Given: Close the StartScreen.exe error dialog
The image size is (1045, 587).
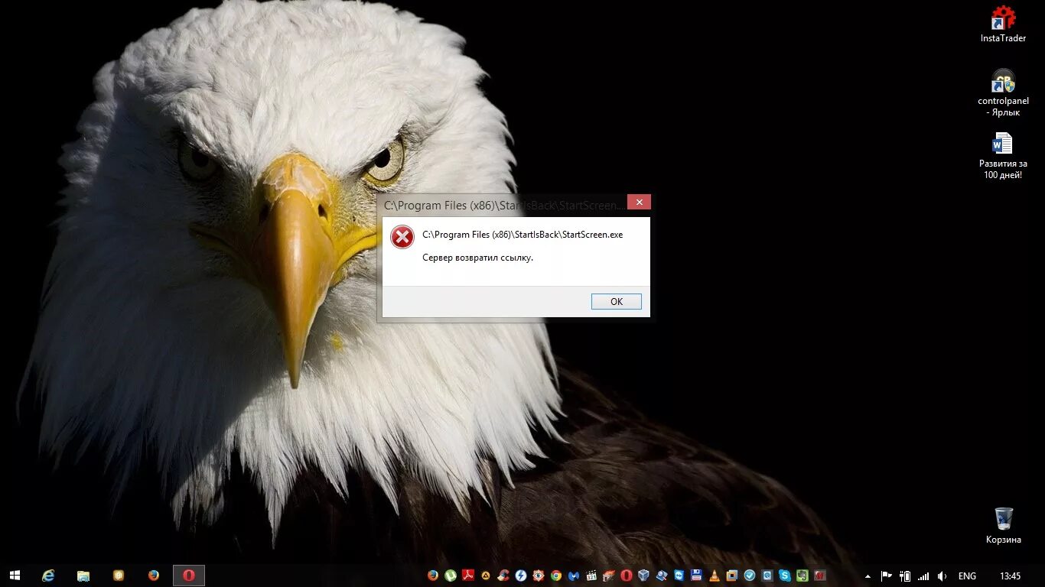Looking at the screenshot, I should (x=639, y=202).
